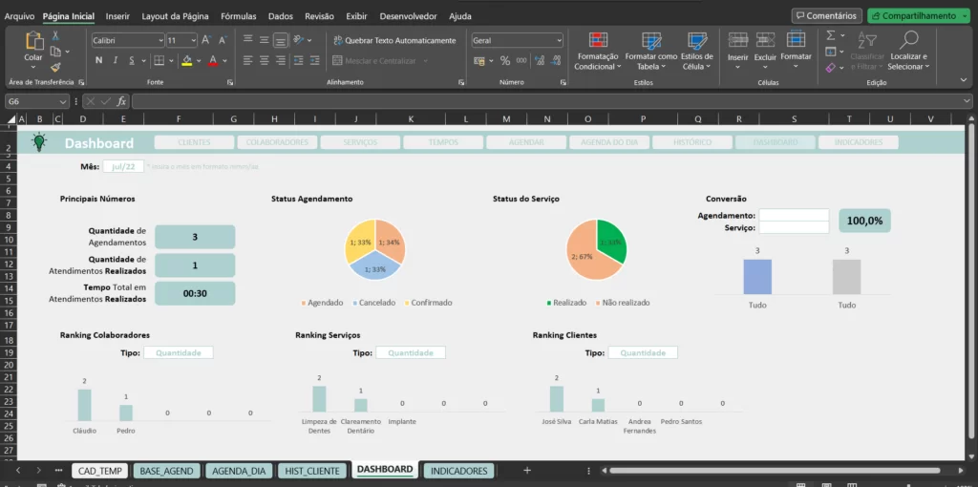Switch to the BASE_AGEND sheet tab
Screen dimensions: 978x487
pos(166,470)
